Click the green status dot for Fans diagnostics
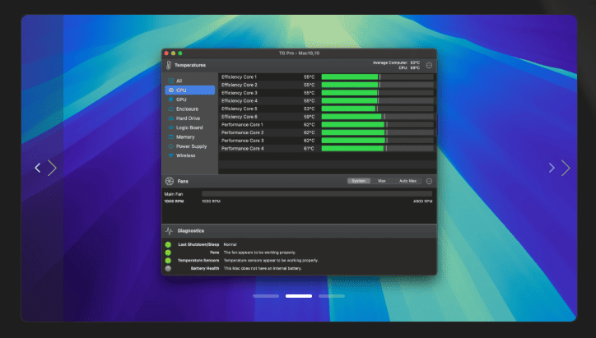 click(168, 252)
